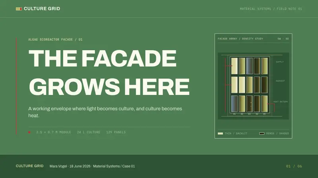Click the SUPPLY row label in diagram

click(x=280, y=62)
